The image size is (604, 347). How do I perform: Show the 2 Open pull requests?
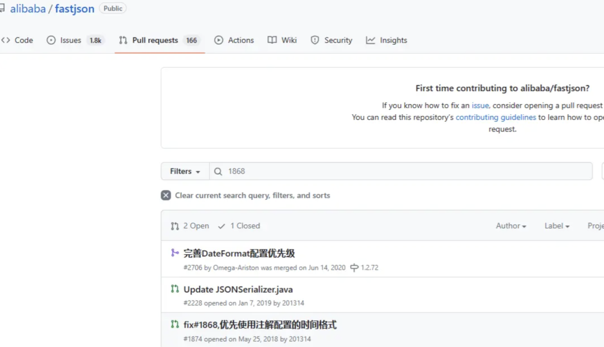click(190, 226)
